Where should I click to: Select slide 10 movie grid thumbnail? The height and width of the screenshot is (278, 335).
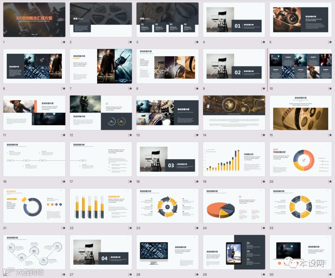(301, 66)
